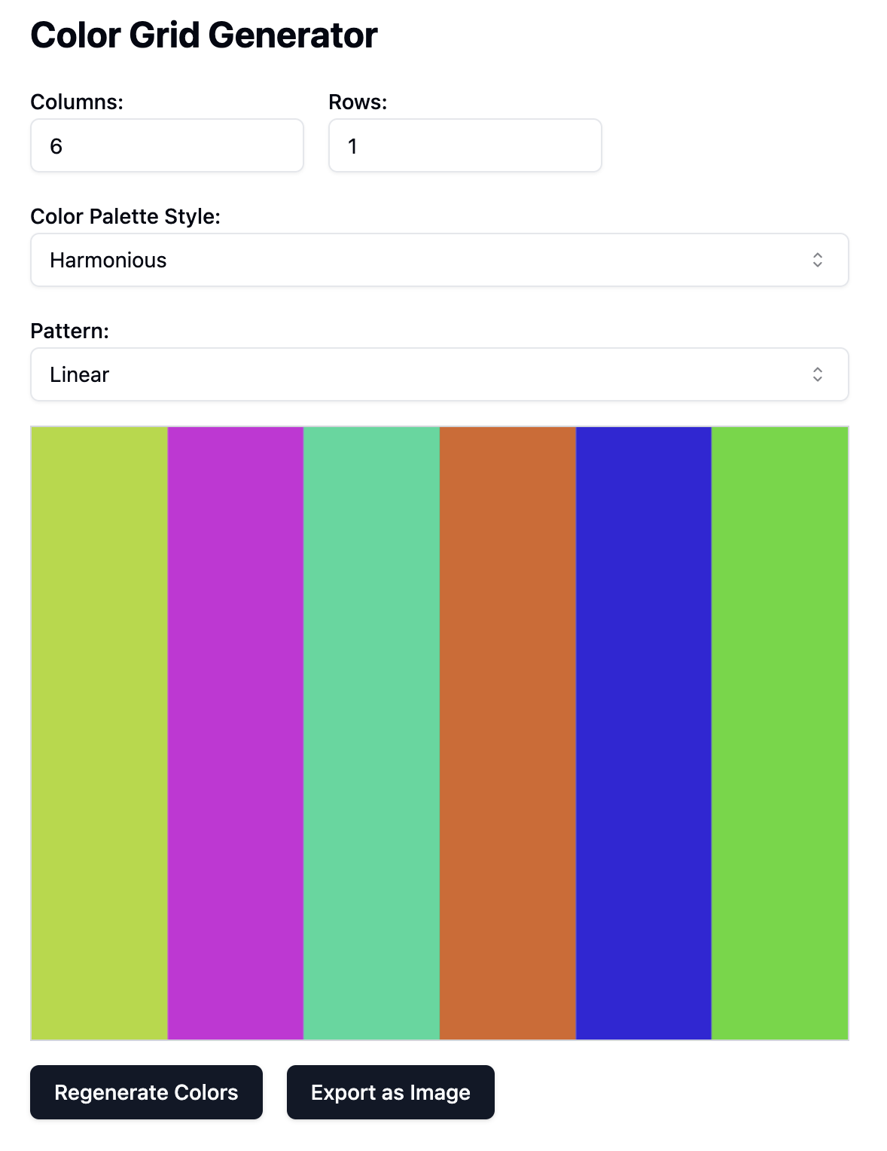Select the Columns input field

pos(166,145)
